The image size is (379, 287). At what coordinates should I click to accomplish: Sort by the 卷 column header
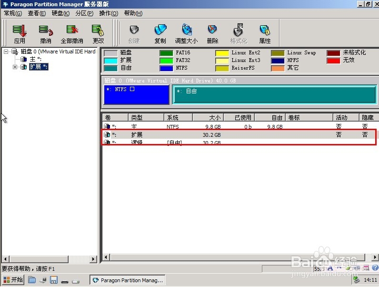(115, 117)
